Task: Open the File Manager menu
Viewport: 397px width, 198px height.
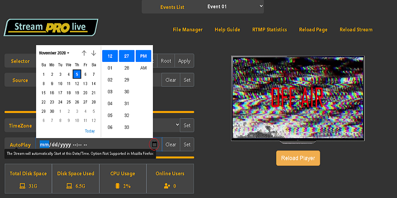Action: [x=188, y=30]
